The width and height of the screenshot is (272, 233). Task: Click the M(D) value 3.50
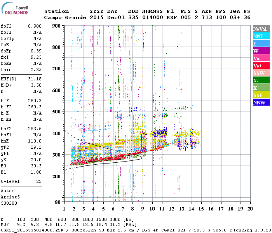[36, 85]
